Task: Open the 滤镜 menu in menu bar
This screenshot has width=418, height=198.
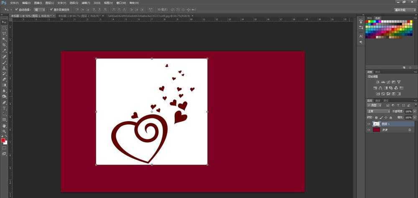Action: (x=87, y=3)
